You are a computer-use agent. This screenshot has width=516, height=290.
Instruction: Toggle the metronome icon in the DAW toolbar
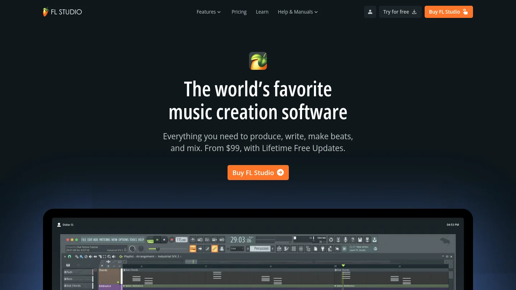(193, 240)
